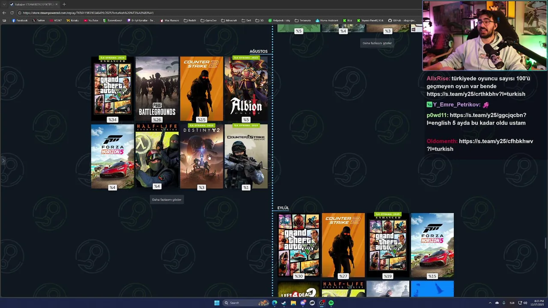This screenshot has width=548, height=308.
Task: Open the 3D bookmarks folder
Action: 259,21
